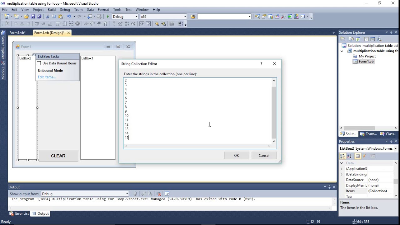Open the Debug configuration dropdown
This screenshot has height=225, width=400.
click(x=137, y=17)
